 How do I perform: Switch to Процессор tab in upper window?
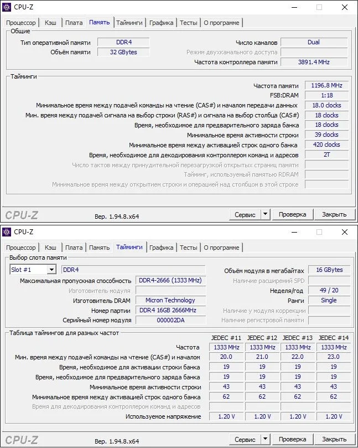[x=21, y=23]
